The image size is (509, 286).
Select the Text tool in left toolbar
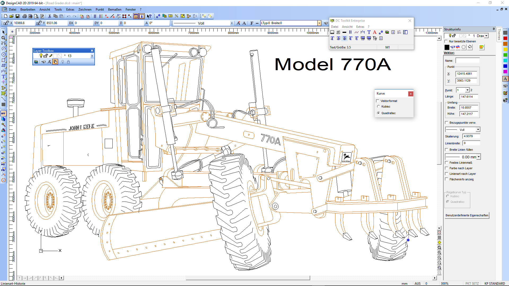pos(3,77)
